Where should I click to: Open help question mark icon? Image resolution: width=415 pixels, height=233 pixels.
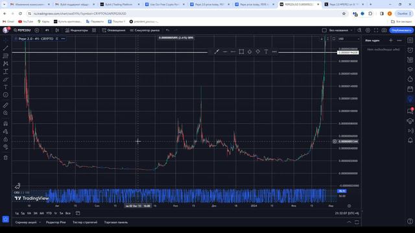tap(410, 221)
